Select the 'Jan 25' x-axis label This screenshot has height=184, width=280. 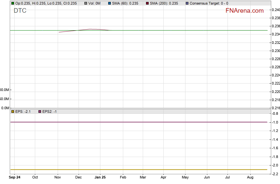coord(100,177)
